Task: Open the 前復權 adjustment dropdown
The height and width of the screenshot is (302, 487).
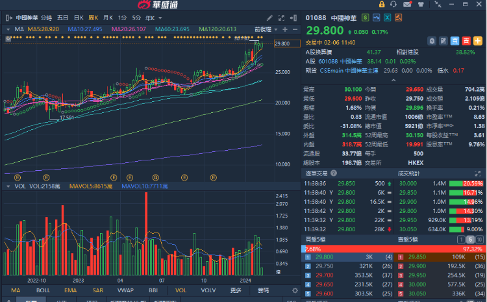Action: [266, 29]
